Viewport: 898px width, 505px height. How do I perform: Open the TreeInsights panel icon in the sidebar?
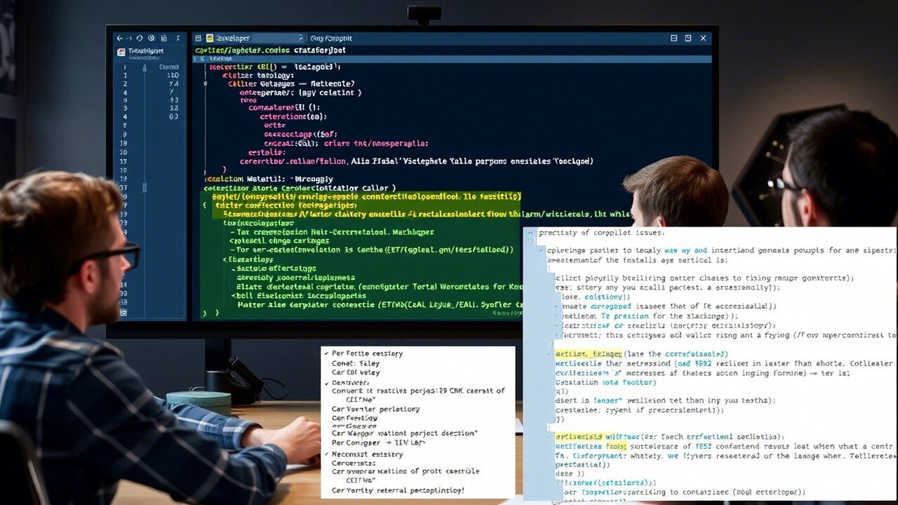pos(122,51)
